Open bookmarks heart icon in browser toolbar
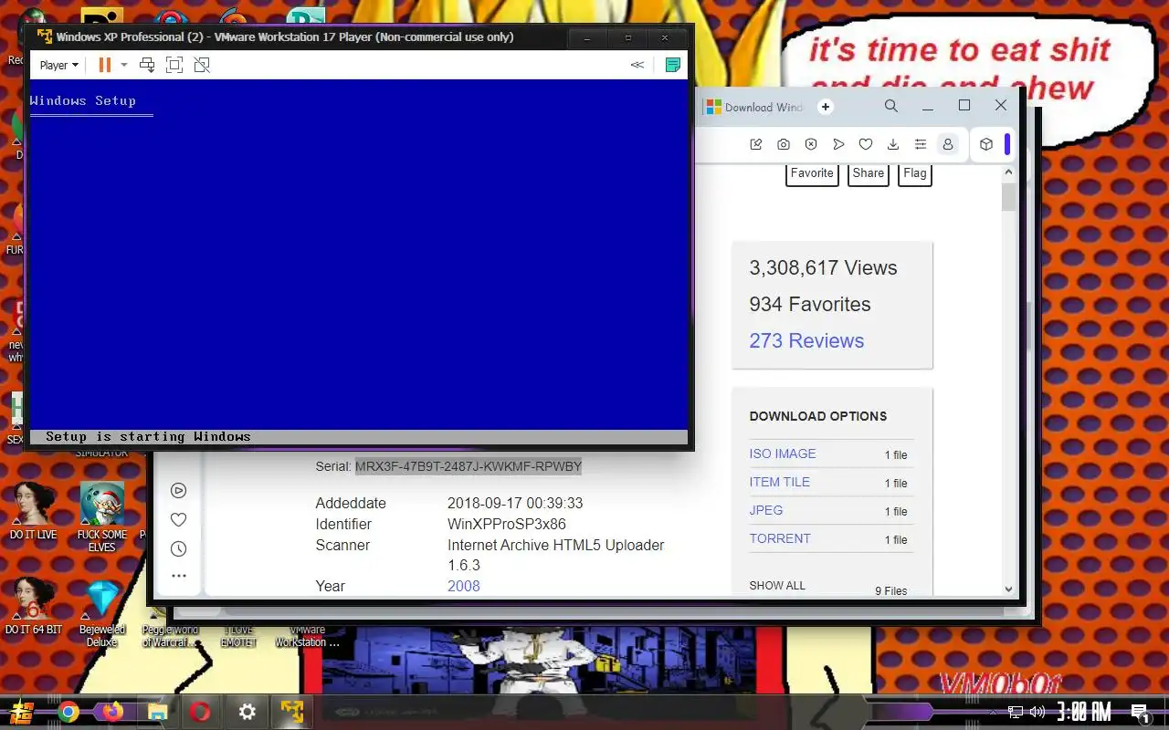1169x730 pixels. point(866,144)
